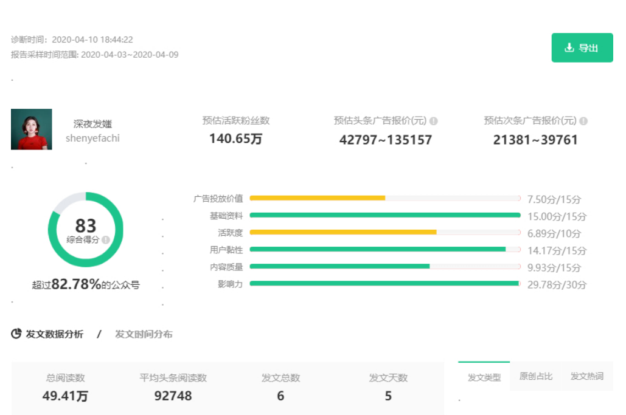Click the 影响力 score bar
Image resolution: width=626 pixels, height=415 pixels.
click(384, 284)
